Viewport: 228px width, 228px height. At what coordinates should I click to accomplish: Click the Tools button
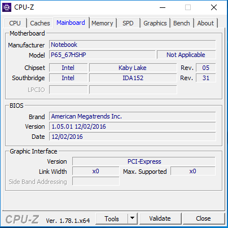(112, 219)
